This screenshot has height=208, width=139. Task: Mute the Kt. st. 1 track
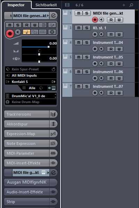pyautogui.click(x=78, y=28)
